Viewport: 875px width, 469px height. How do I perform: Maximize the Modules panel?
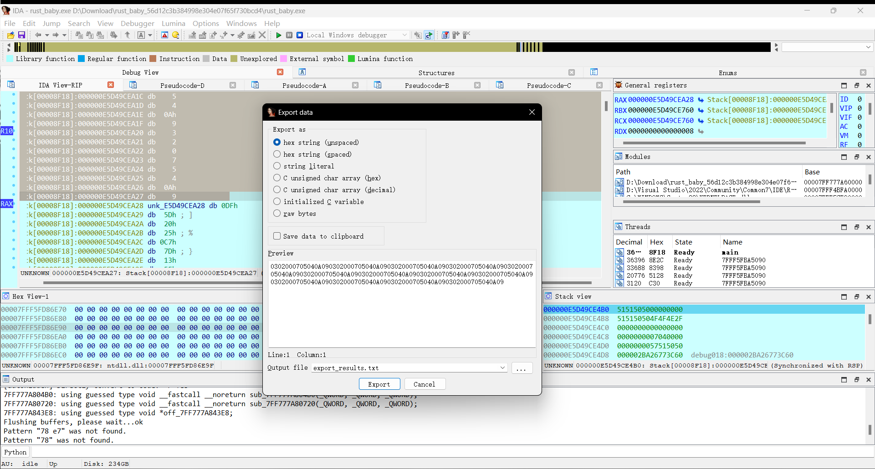(x=844, y=157)
